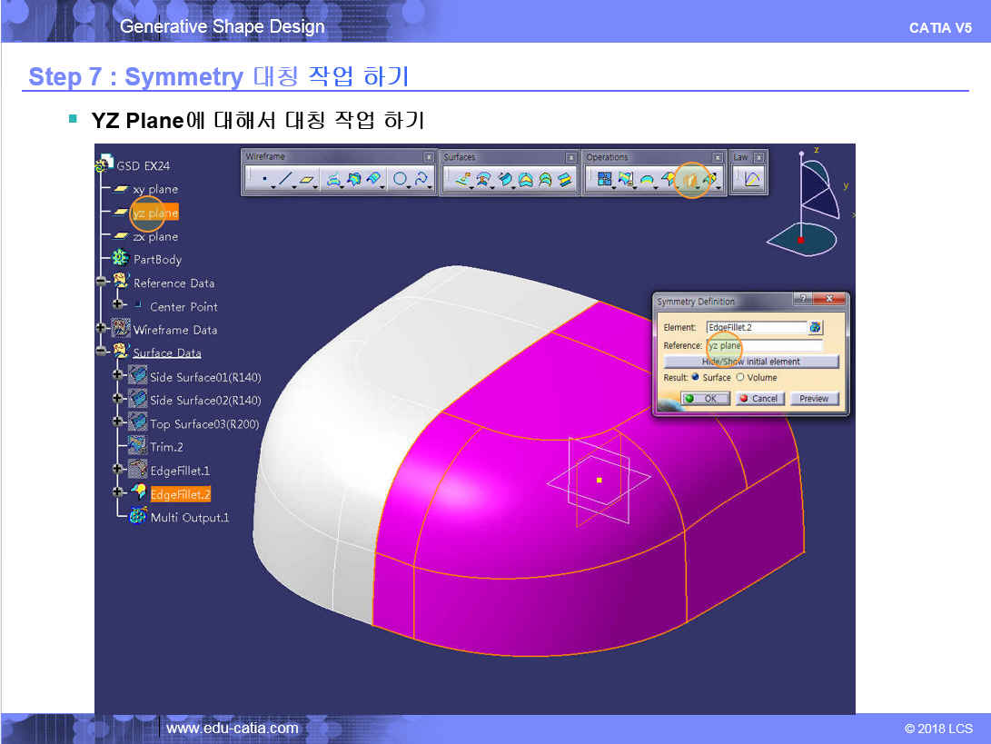Click the Symmetry icon in Operations toolbar
This screenshot has height=744, width=991.
click(x=689, y=180)
